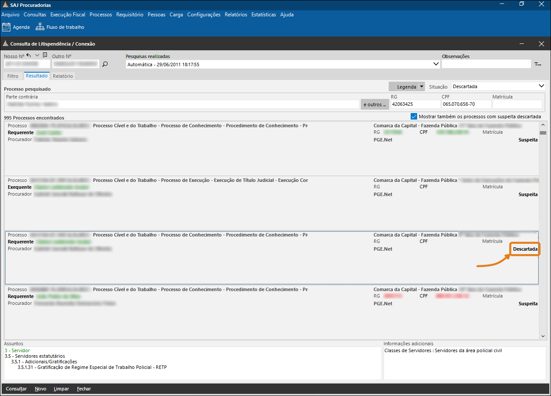This screenshot has width=551, height=396.
Task: Open the Estatísticas menu
Action: 263,15
